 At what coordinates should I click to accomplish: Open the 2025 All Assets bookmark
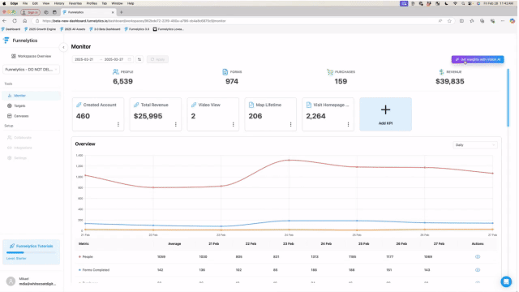point(73,29)
